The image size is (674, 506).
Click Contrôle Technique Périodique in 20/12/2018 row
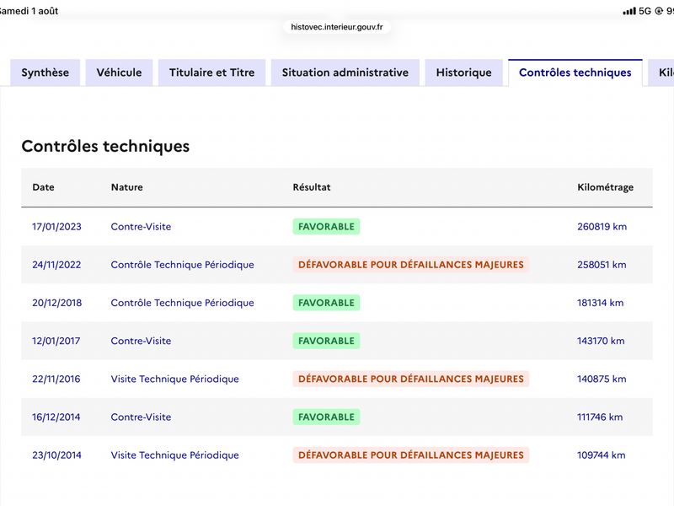(x=182, y=303)
